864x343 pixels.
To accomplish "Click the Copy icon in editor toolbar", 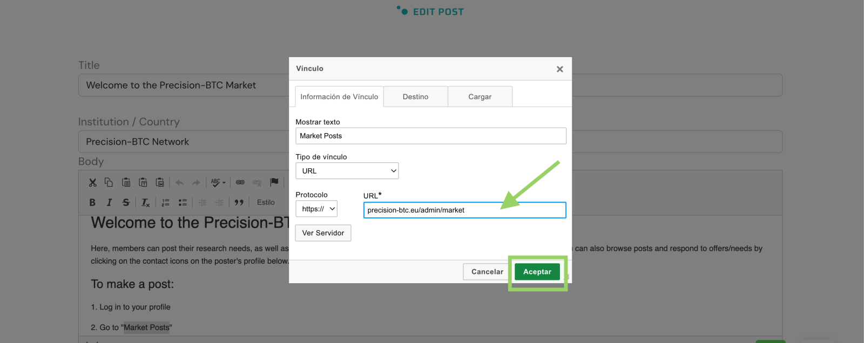I will tap(109, 182).
